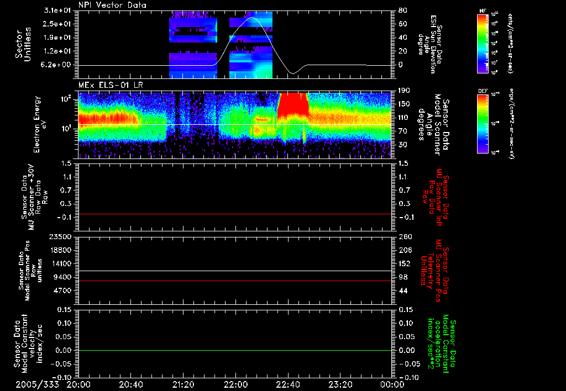Click the 23500 Scanner Pos tick label
The image size is (566, 391).
[x=61, y=237]
